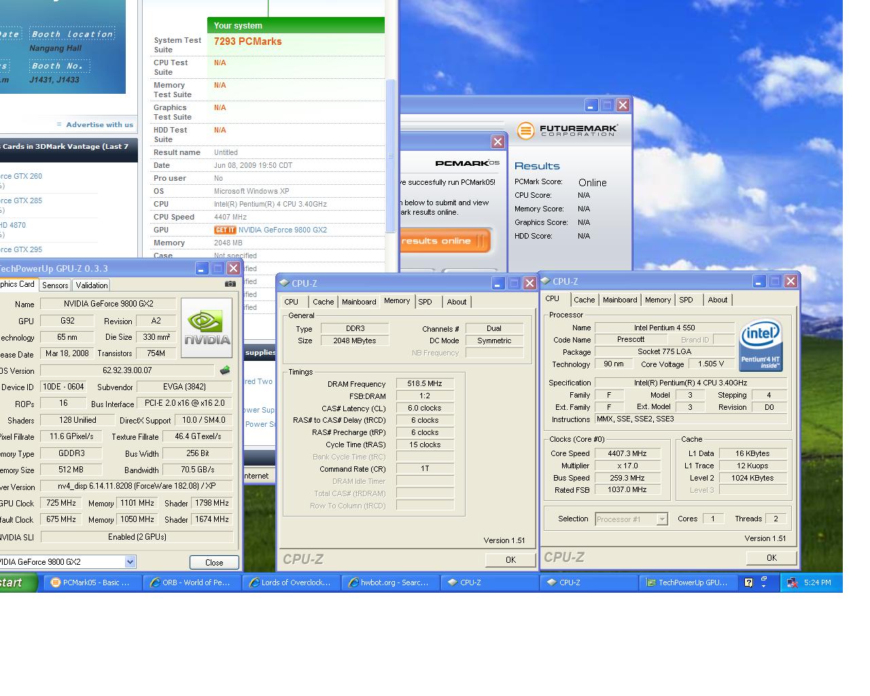The height and width of the screenshot is (696, 870).
Task: Open About tab in processor CPU-Z window
Action: [718, 300]
